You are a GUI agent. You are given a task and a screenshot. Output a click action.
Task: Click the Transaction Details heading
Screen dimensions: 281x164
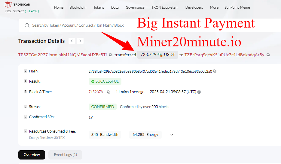41,41
